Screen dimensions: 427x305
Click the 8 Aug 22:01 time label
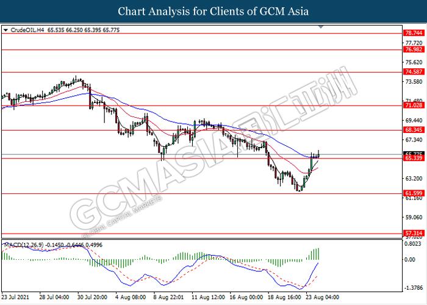click(x=168, y=297)
